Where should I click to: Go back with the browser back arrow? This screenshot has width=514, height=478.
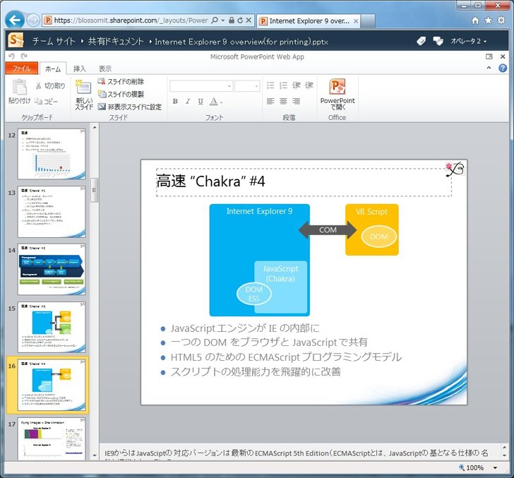pyautogui.click(x=15, y=20)
